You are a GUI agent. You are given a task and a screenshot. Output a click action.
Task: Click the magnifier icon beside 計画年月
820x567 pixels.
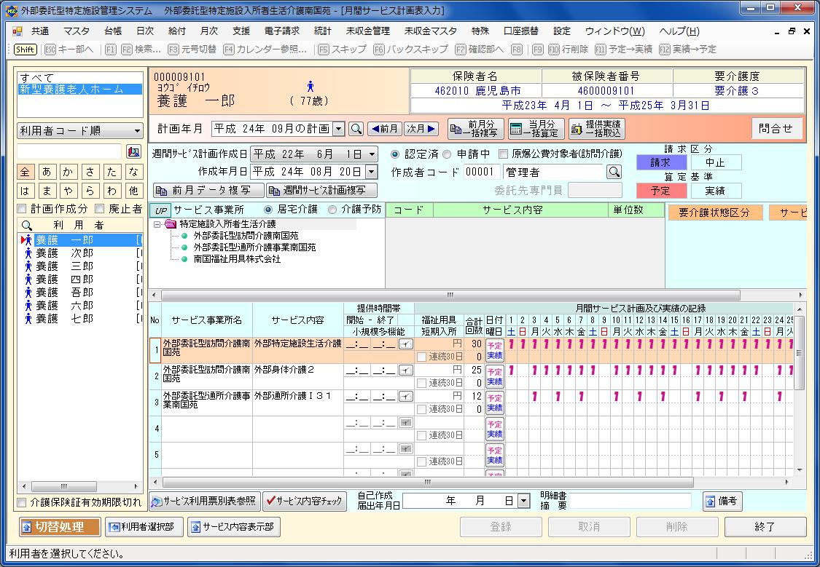click(x=356, y=129)
